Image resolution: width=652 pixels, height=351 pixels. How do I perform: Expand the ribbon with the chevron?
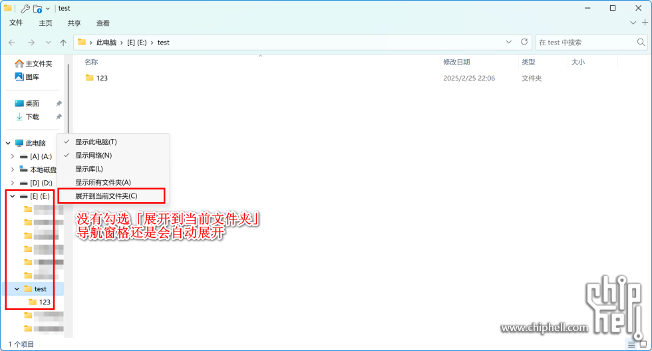[633, 23]
